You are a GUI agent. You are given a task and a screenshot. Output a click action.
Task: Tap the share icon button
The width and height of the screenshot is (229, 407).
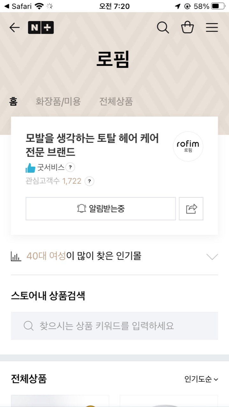click(191, 209)
